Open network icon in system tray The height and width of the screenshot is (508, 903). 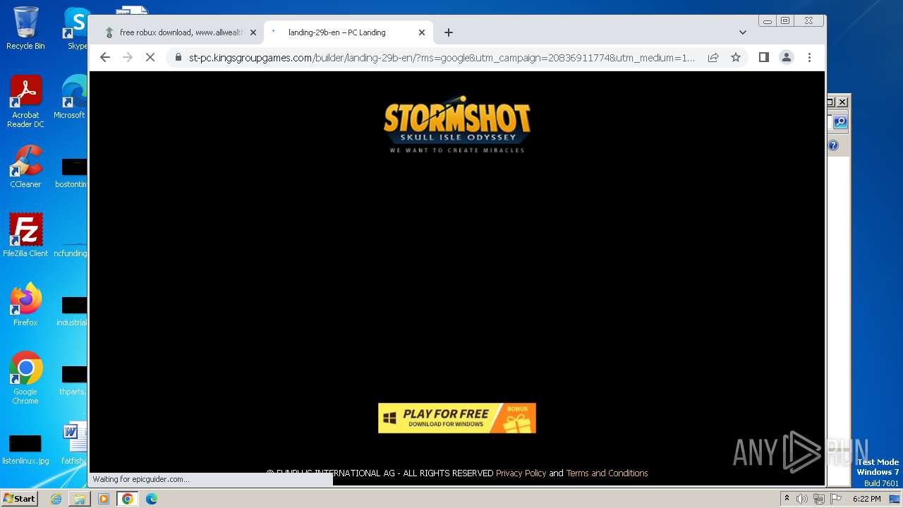[819, 499]
